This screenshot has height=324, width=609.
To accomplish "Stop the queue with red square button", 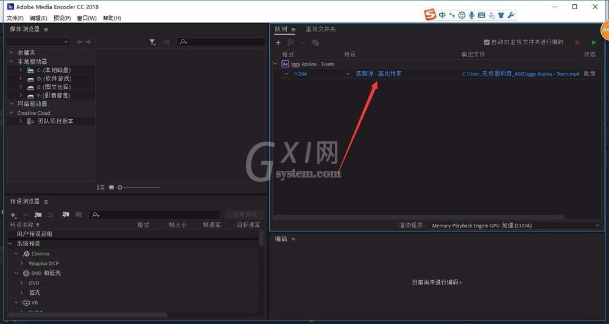I will coord(577,42).
